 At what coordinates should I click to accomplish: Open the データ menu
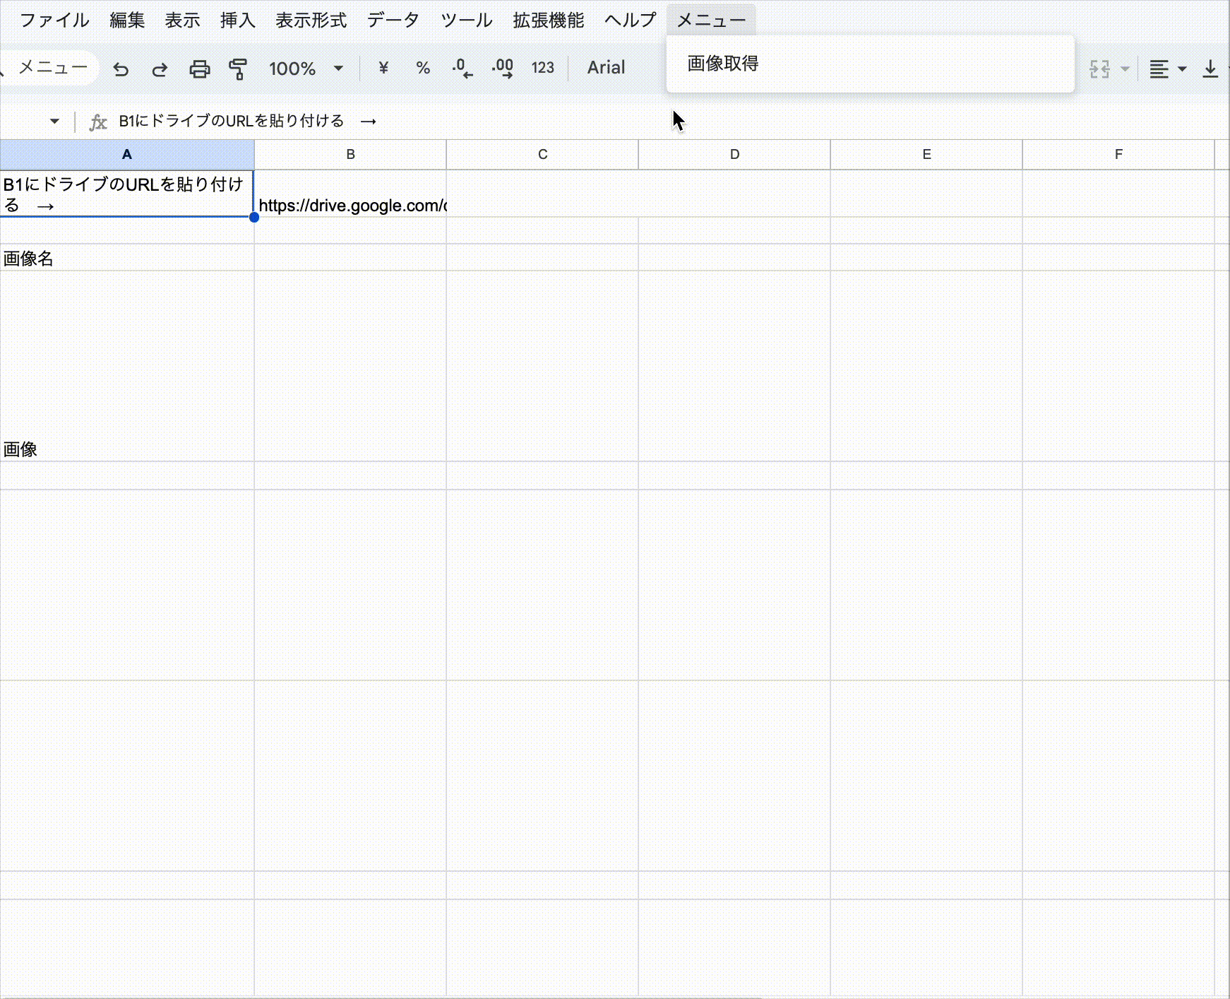[x=393, y=20]
